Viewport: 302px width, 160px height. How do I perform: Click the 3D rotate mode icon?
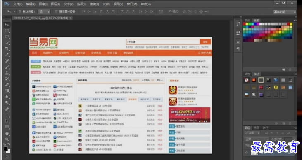pyautogui.click(x=185, y=12)
